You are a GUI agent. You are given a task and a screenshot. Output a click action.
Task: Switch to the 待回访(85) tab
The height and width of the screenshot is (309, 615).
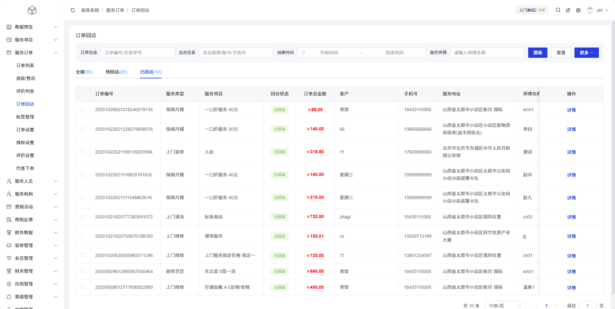pos(116,72)
